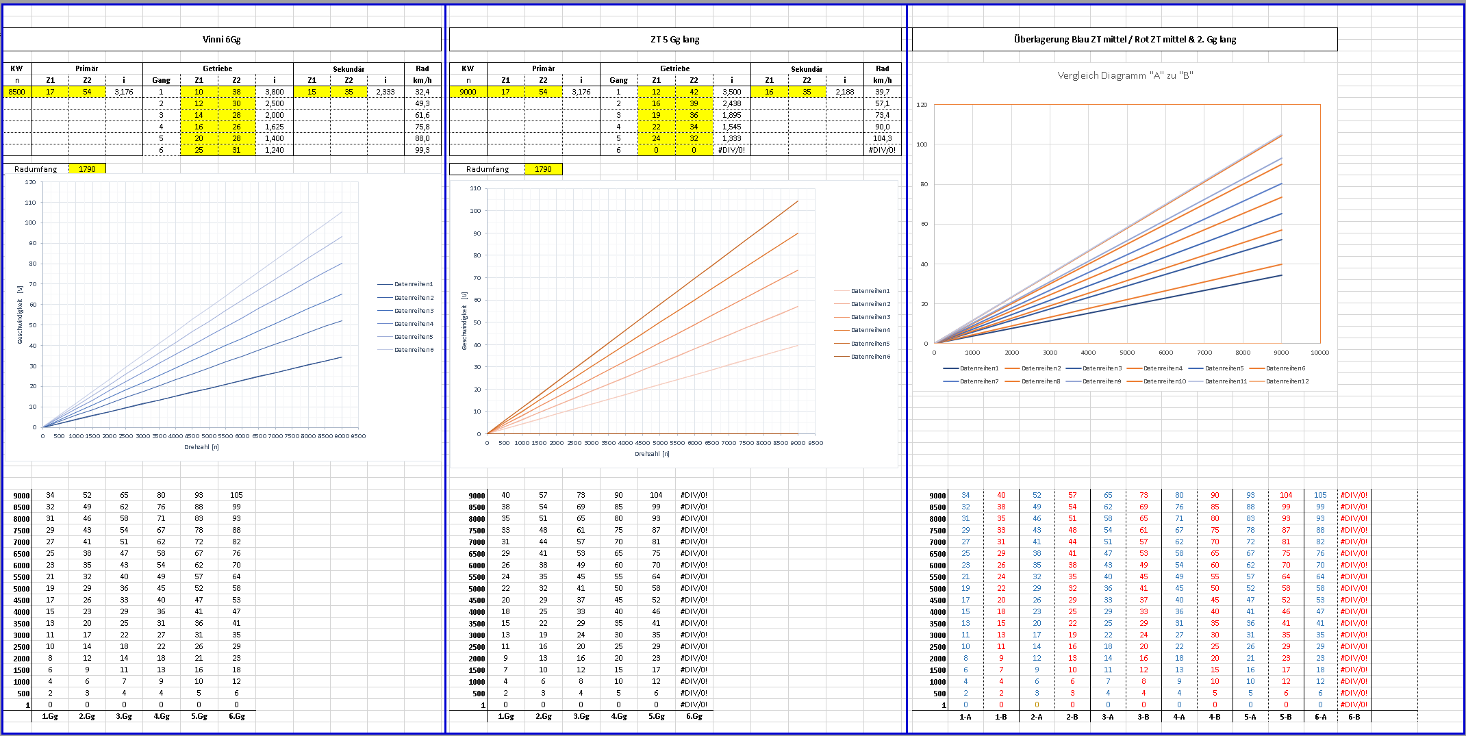The height and width of the screenshot is (736, 1466).
Task: Select the ZT Radumfang value 1790
Action: tap(543, 169)
